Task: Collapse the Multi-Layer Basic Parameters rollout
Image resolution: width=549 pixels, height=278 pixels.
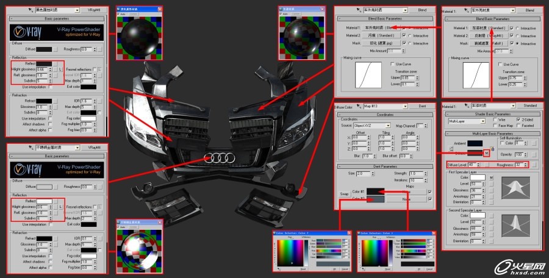Action: point(493,134)
